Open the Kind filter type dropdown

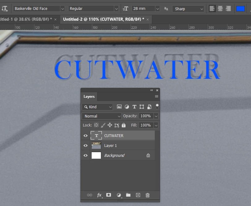click(x=97, y=107)
